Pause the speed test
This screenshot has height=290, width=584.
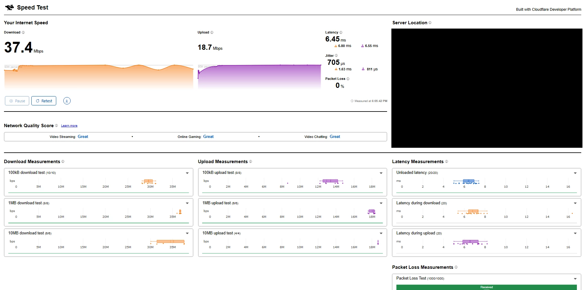[17, 101]
